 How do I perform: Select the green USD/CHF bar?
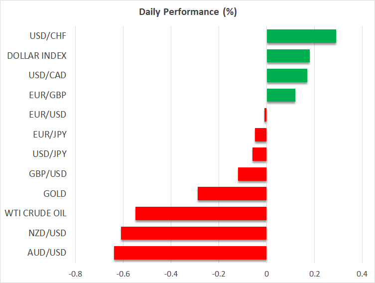coord(301,36)
